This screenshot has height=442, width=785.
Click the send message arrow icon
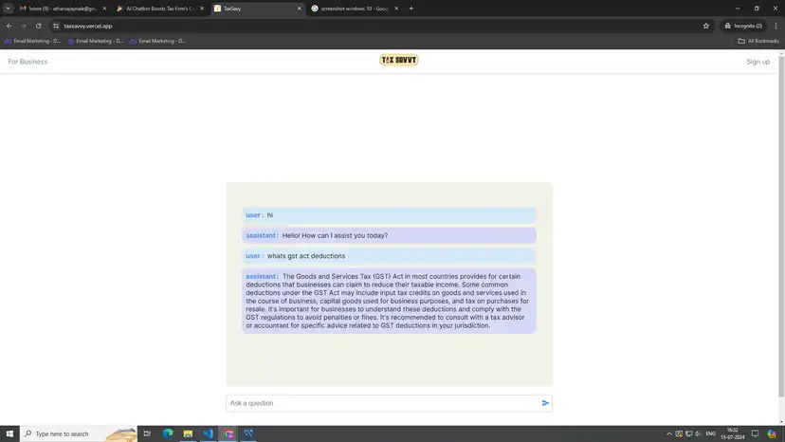[x=545, y=403]
